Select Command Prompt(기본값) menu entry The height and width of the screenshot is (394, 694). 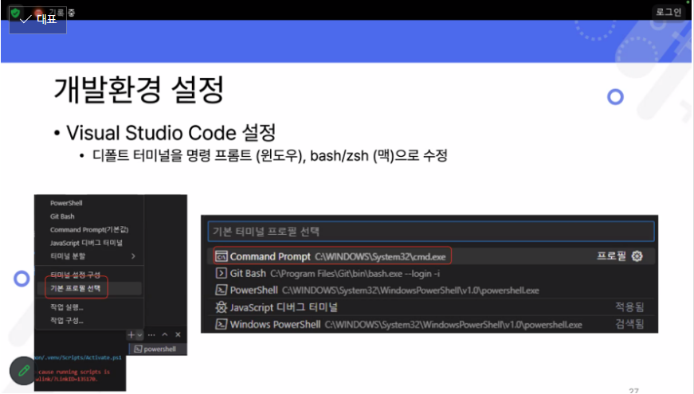click(x=89, y=229)
